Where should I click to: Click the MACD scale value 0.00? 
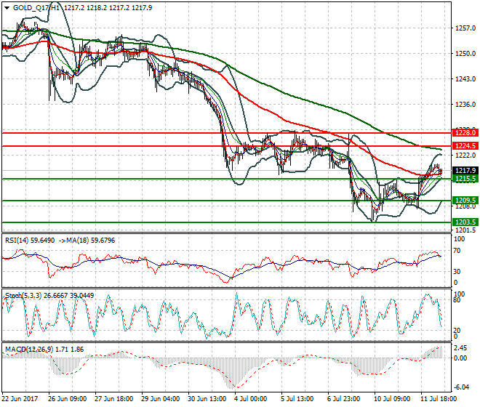(461, 358)
